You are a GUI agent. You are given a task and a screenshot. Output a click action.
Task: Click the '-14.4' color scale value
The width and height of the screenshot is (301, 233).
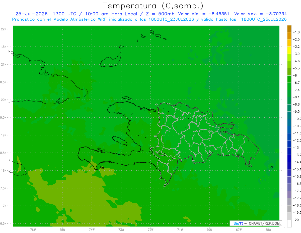point(297,162)
